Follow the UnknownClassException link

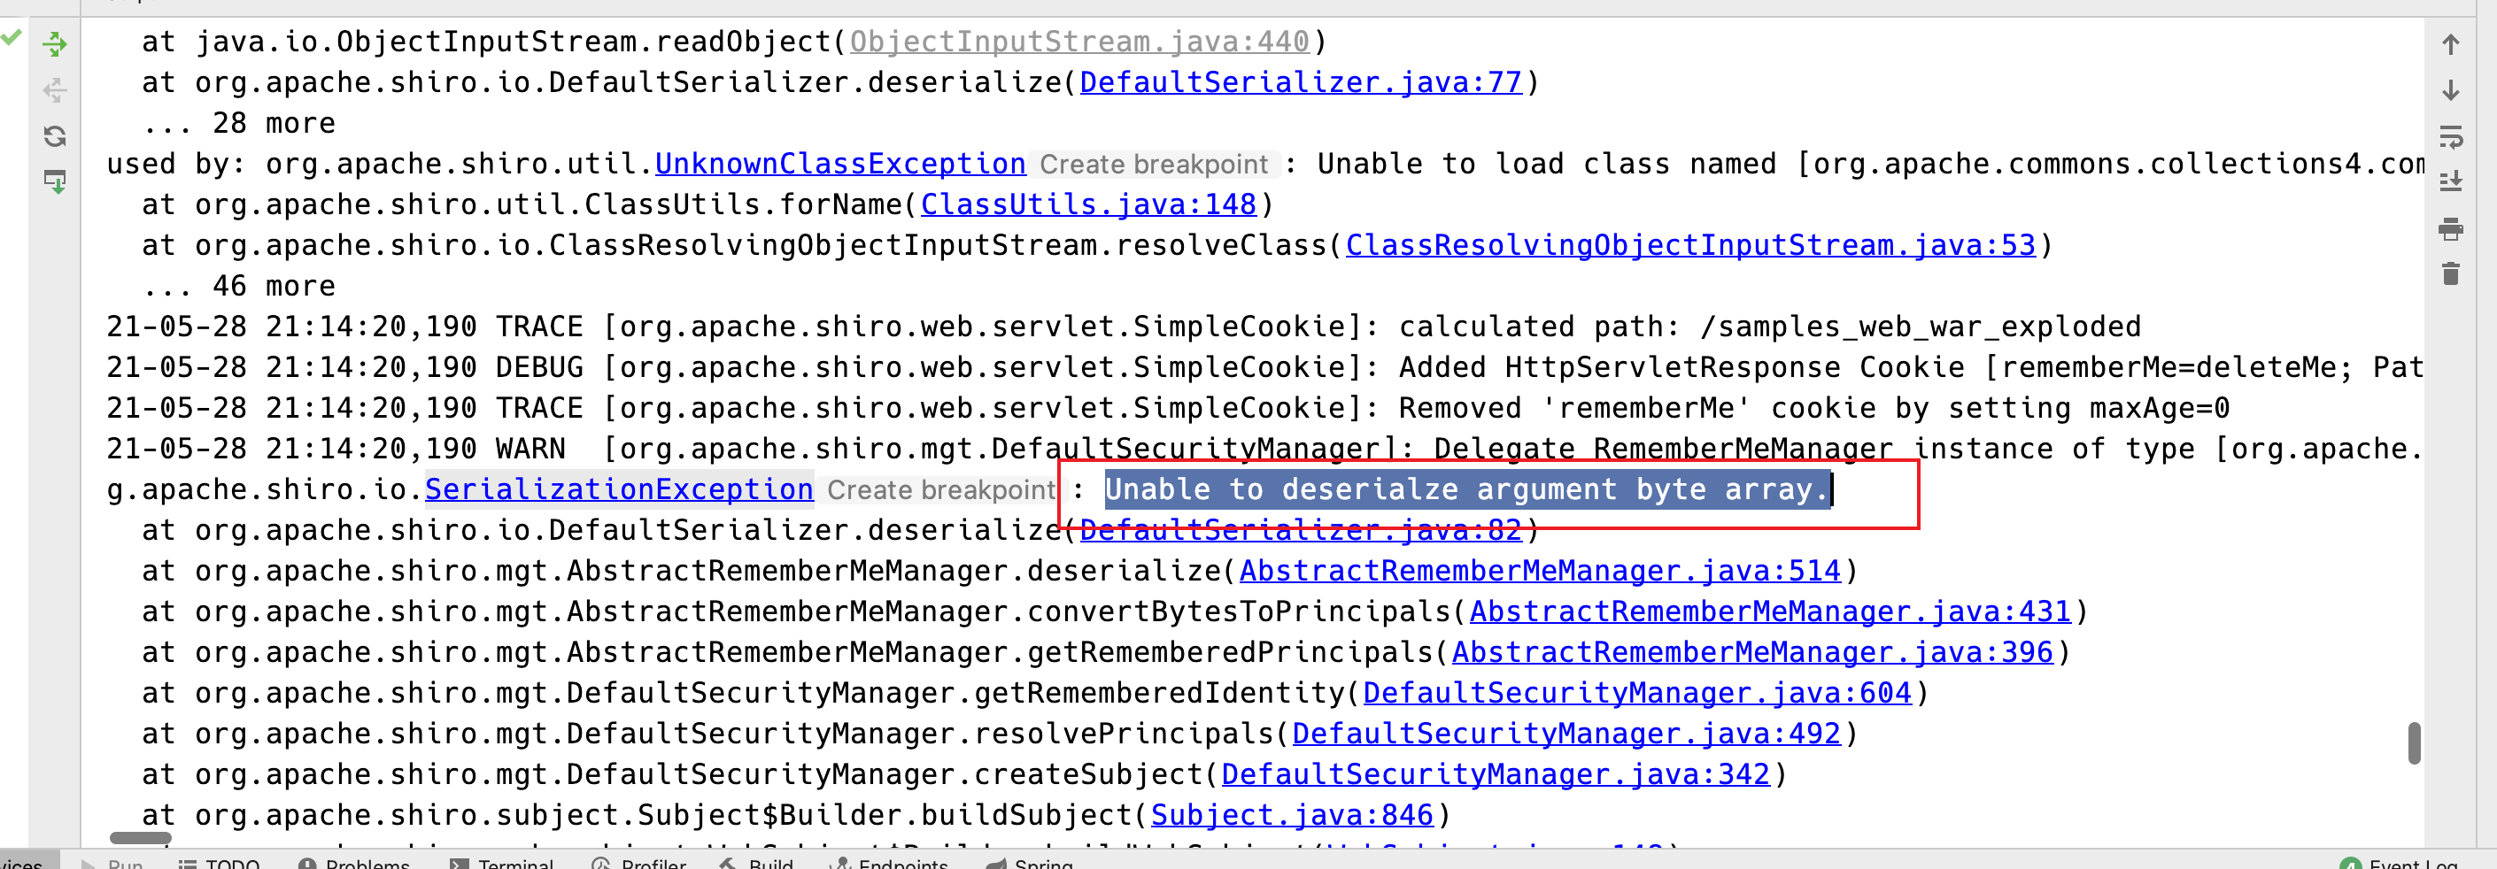[x=840, y=164]
